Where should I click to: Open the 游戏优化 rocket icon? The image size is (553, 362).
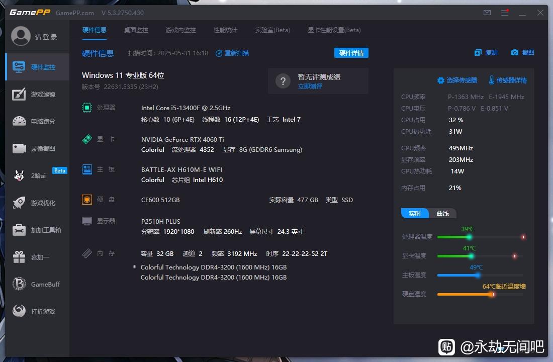click(19, 203)
